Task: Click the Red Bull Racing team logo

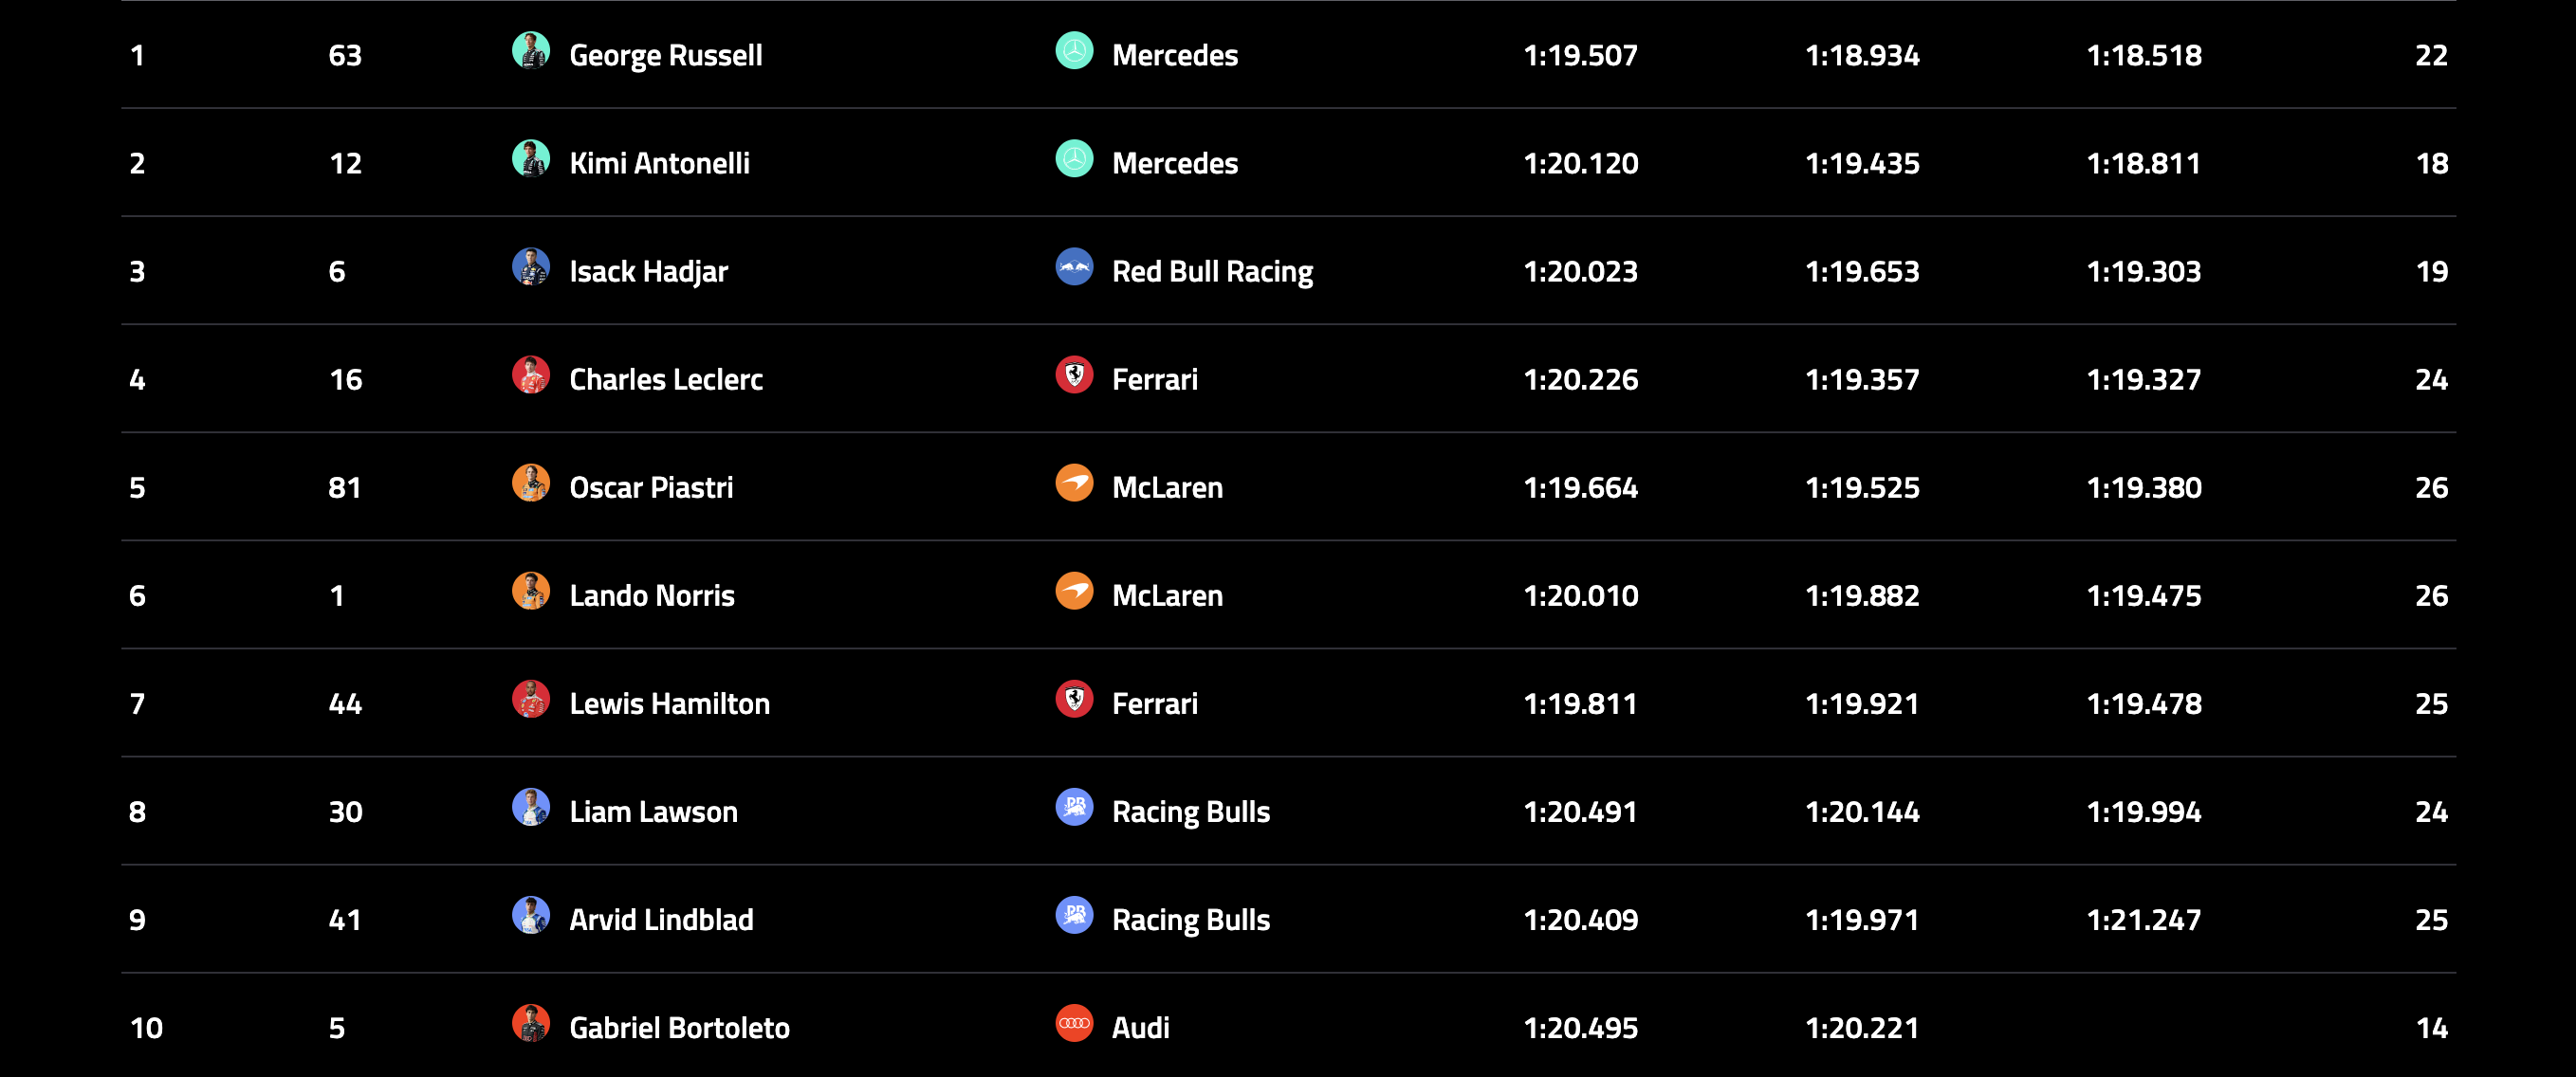Action: (x=1074, y=266)
